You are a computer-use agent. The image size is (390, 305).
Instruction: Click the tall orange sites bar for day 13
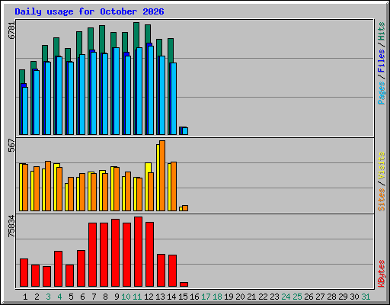point(162,175)
